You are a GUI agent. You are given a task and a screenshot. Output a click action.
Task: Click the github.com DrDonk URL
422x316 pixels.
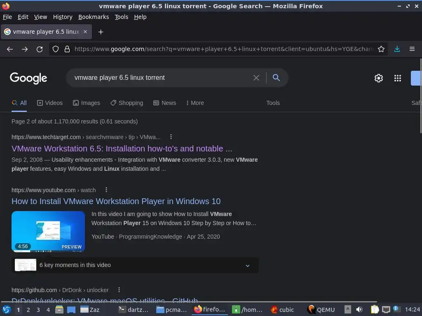pos(60,290)
